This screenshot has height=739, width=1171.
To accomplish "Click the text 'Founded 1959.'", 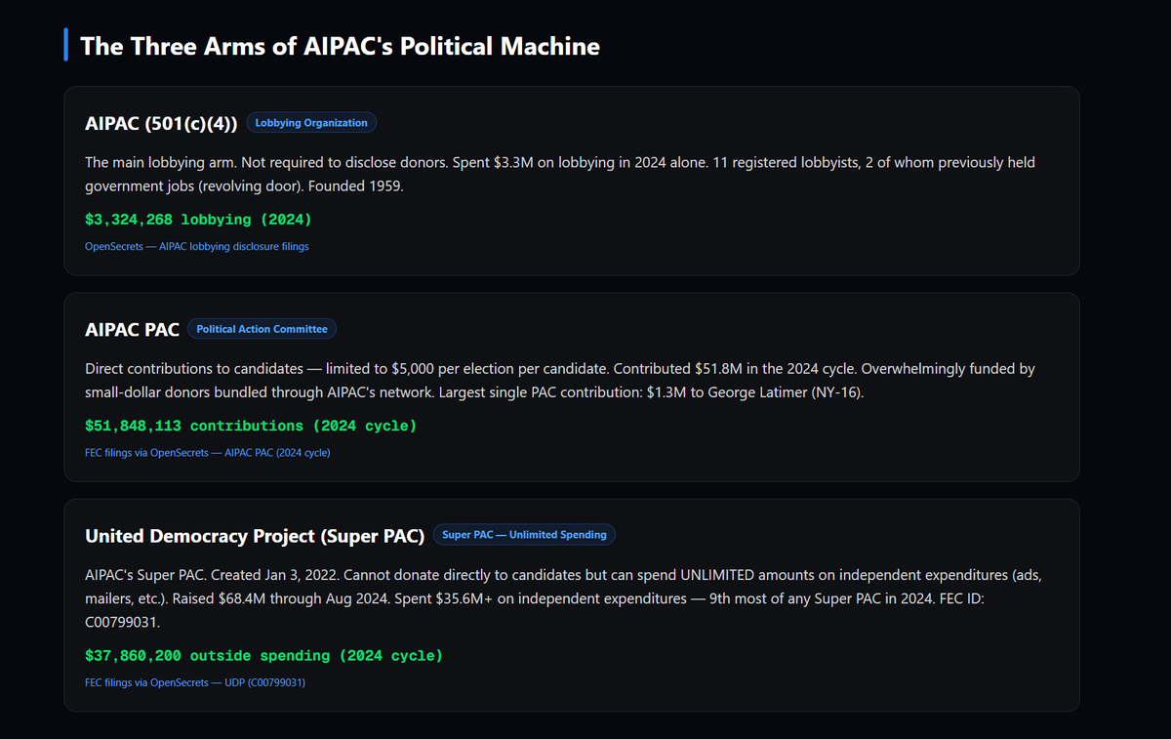I will point(354,185).
